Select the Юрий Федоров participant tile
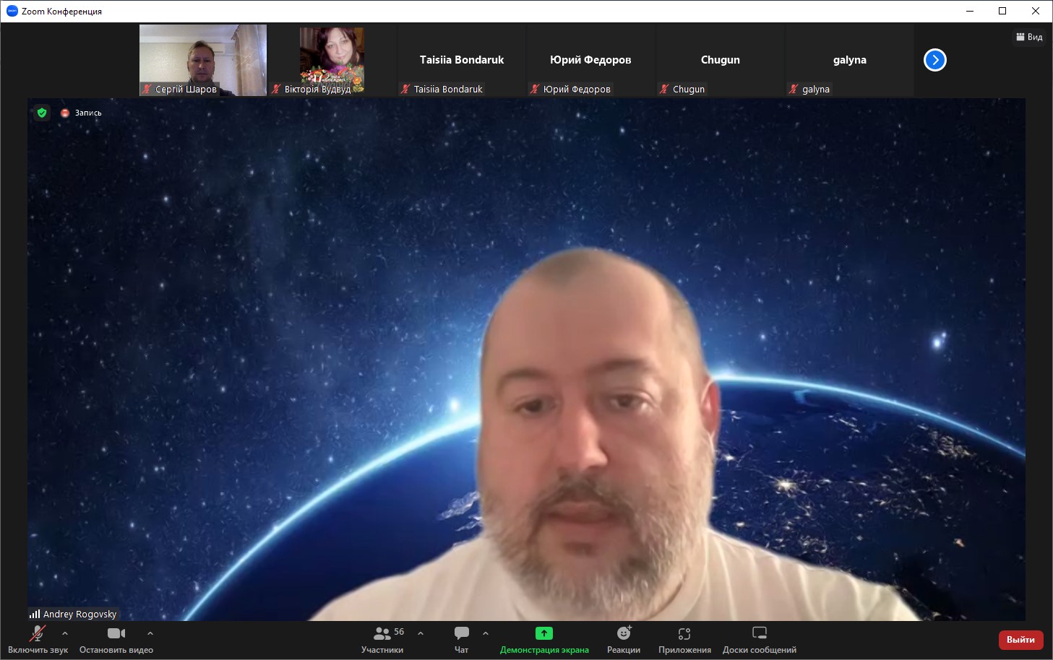This screenshot has height=660, width=1053. click(591, 60)
